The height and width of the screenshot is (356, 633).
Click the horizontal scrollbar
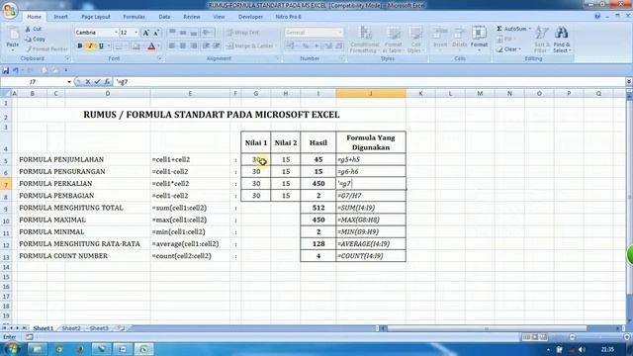487,328
